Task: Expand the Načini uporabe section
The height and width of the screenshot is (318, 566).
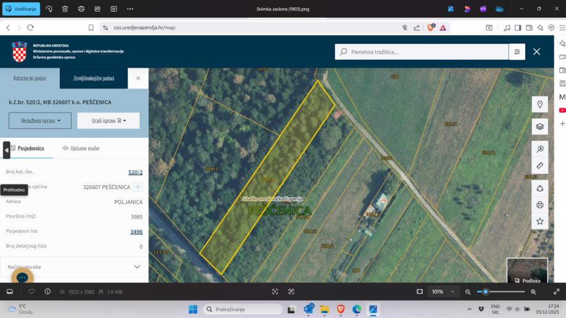Action: pos(137,266)
